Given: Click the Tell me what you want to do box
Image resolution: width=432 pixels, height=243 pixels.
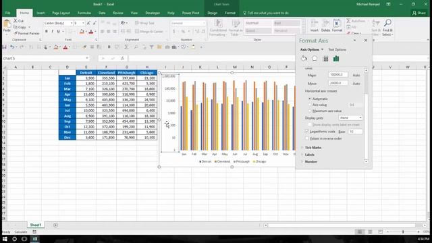Looking at the screenshot, I should [266, 13].
